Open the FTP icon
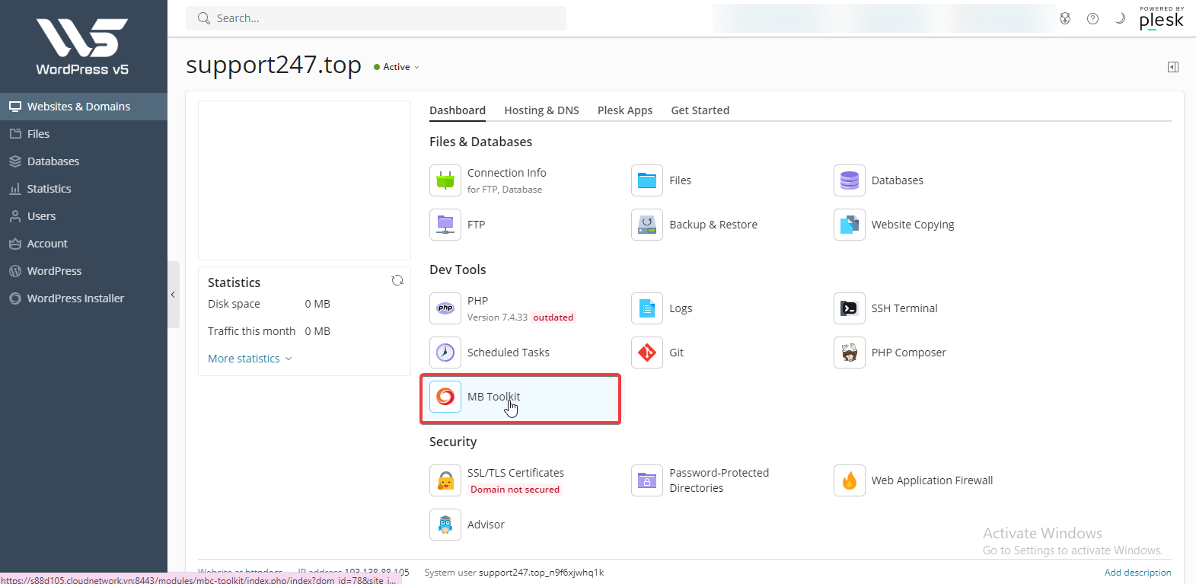 pos(445,225)
